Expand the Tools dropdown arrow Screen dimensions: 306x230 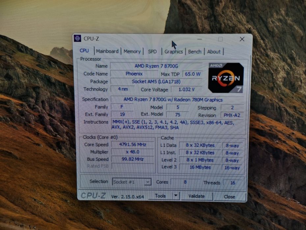click(x=176, y=195)
